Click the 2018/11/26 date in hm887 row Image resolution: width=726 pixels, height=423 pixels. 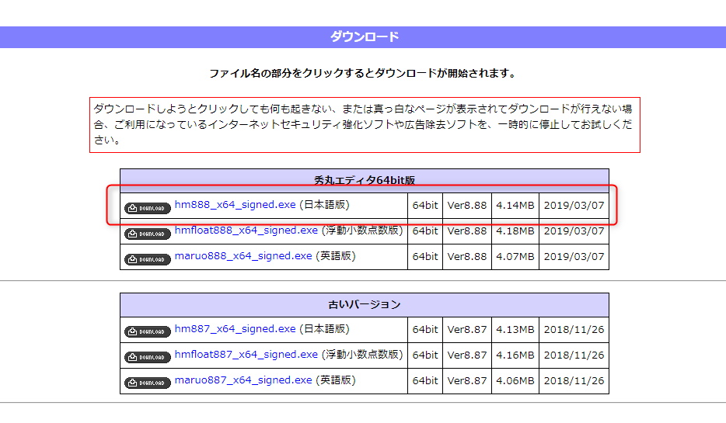coord(574,330)
